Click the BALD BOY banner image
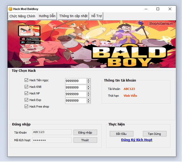This screenshot has width=182, height=162. (x=92, y=44)
